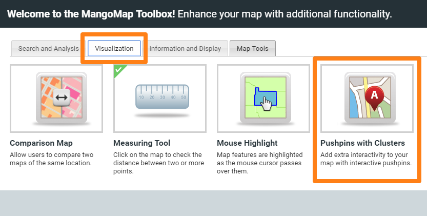The image size is (427, 216).
Task: Click the Comparison Map title
Action: (x=41, y=143)
